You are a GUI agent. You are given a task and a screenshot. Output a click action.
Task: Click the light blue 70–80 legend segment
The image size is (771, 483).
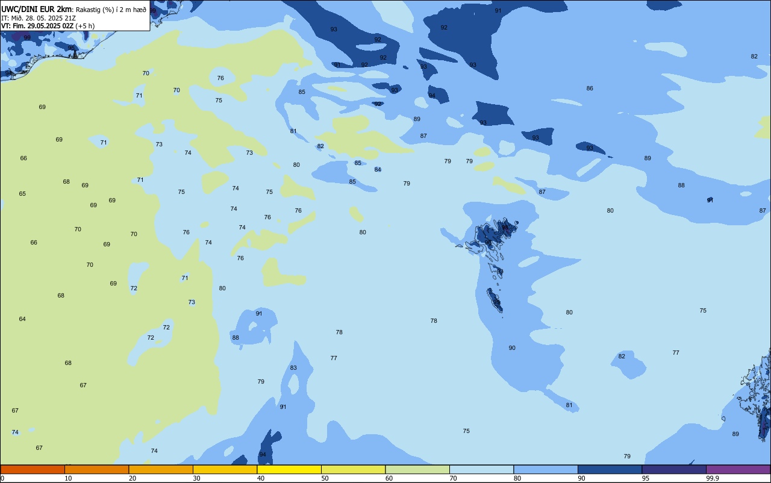tap(481, 469)
